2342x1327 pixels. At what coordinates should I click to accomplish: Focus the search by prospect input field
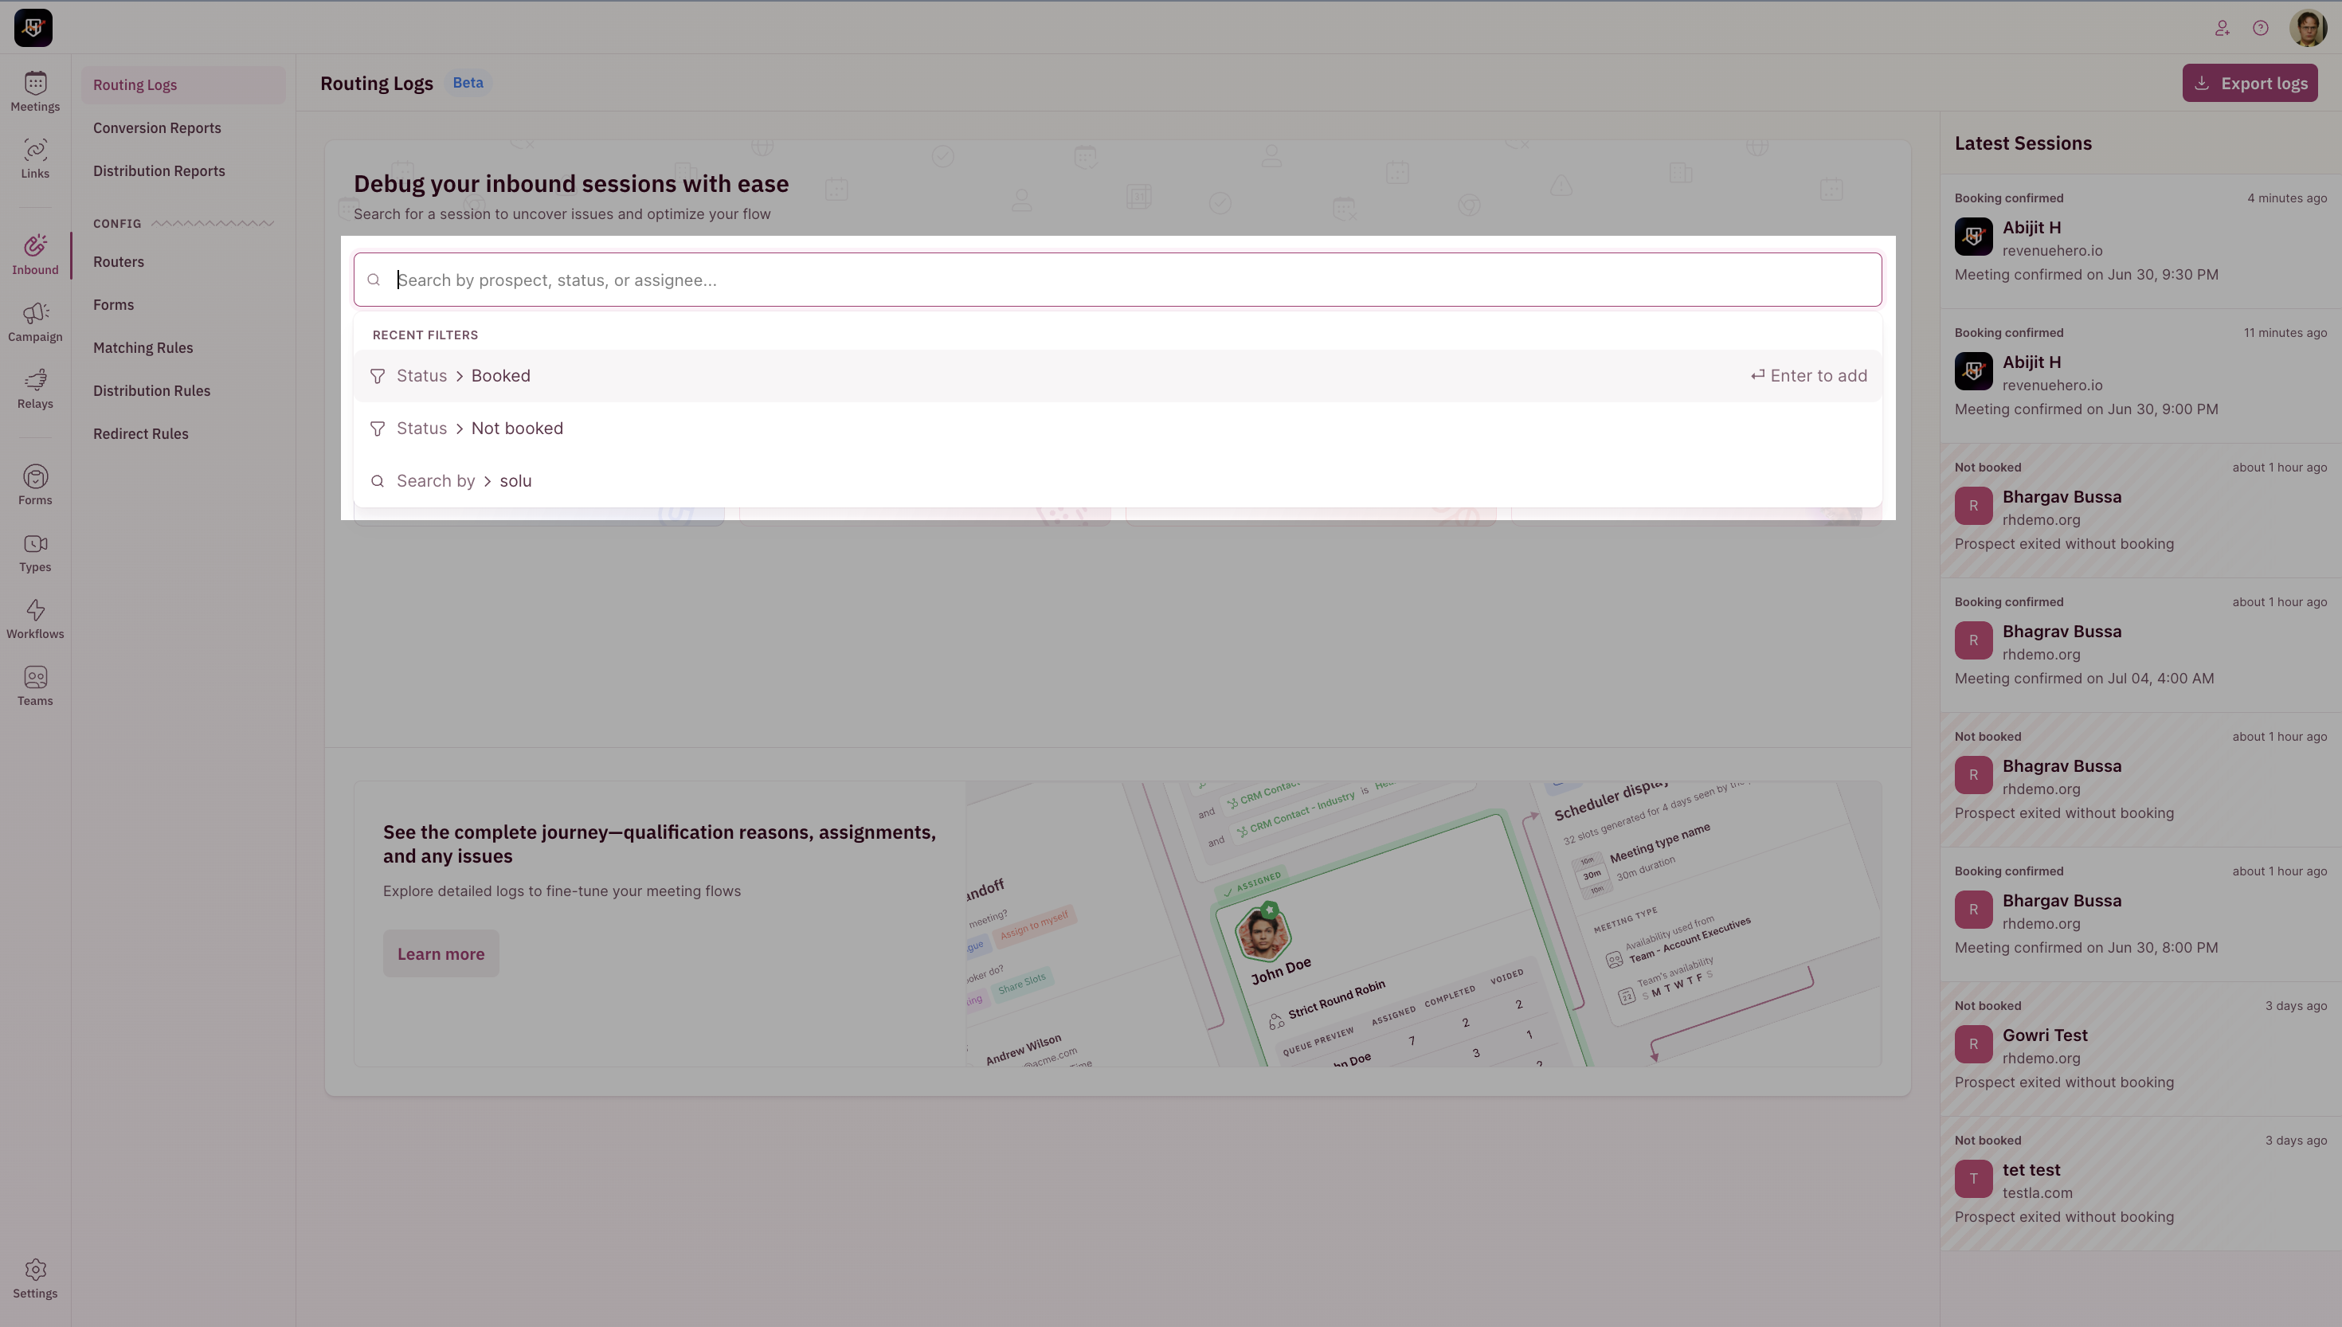pyautogui.click(x=1118, y=280)
